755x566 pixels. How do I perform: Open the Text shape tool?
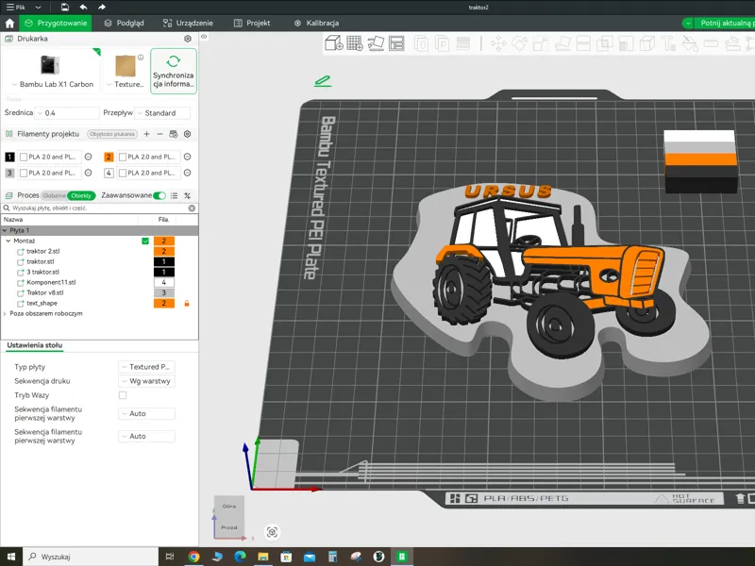click(x=668, y=43)
